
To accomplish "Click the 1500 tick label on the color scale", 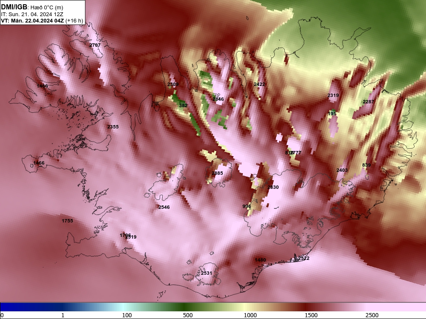I will coord(311,315).
